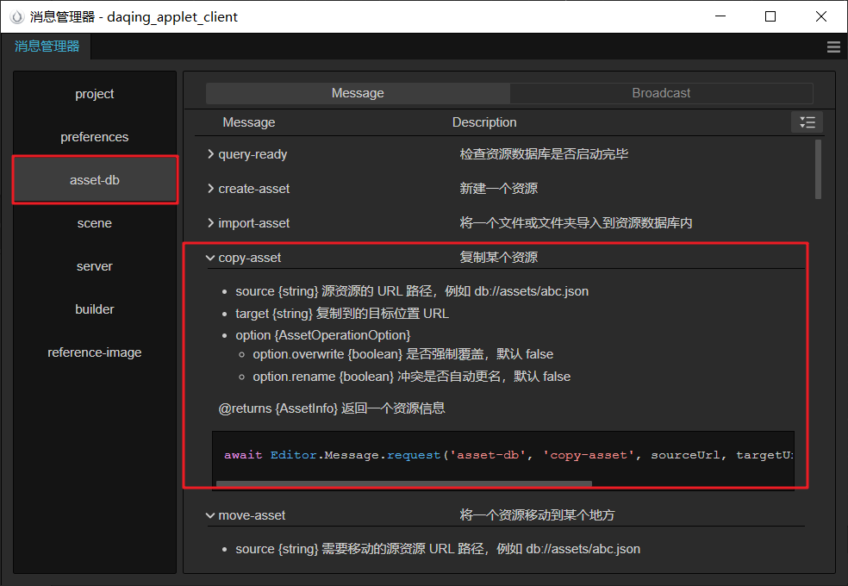Switch to the Message tab
Viewport: 848px width, 586px height.
[358, 93]
